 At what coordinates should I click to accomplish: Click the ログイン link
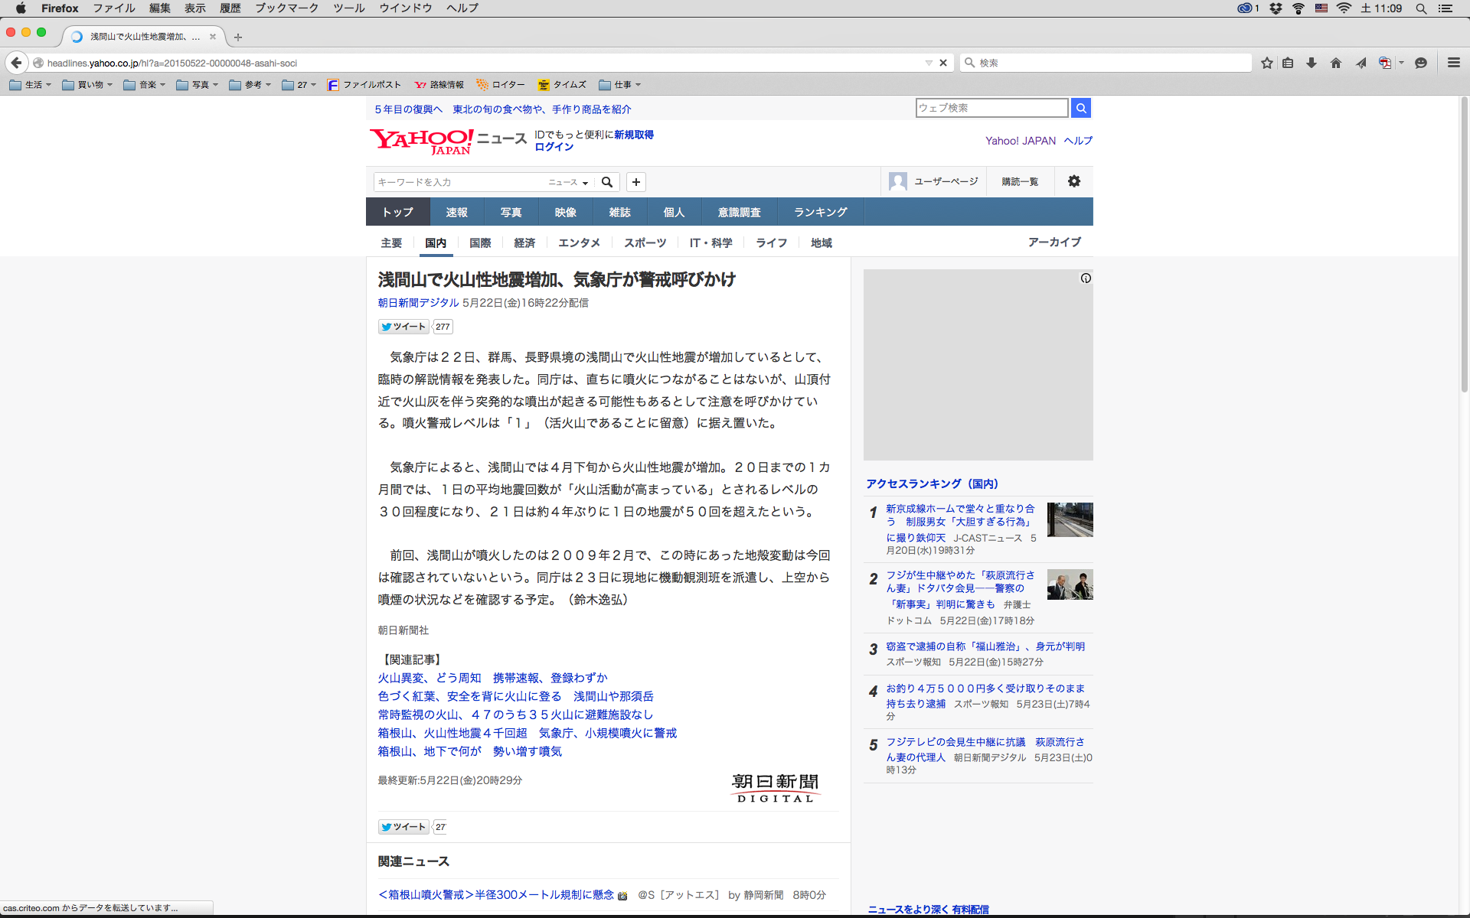pos(554,147)
